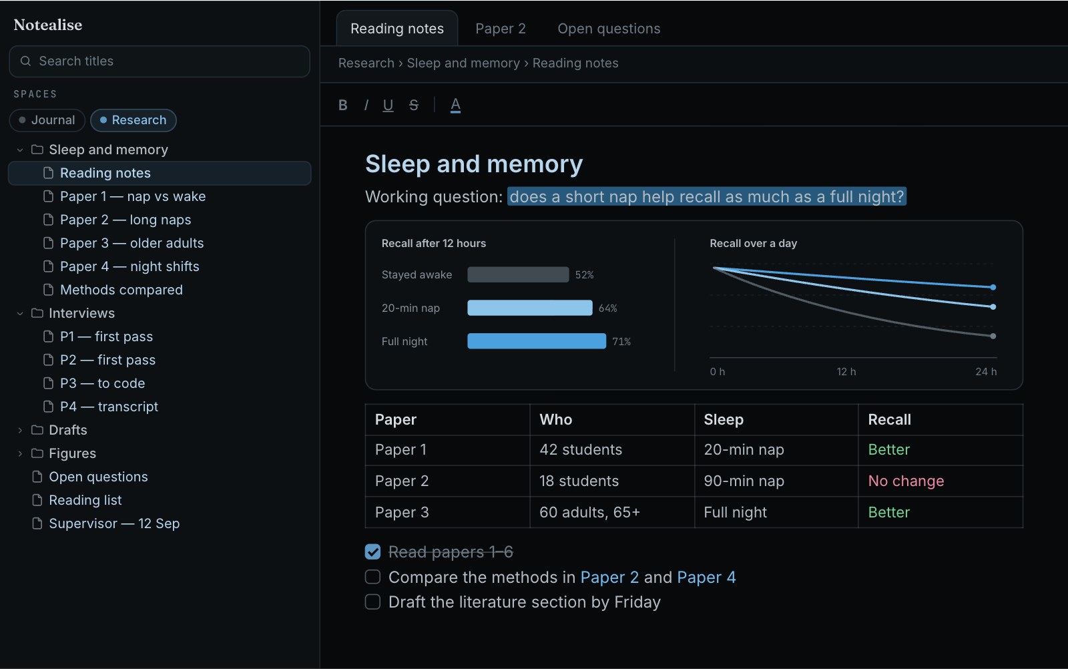Click the Paper 1 — nap vs wake page icon

click(x=48, y=196)
